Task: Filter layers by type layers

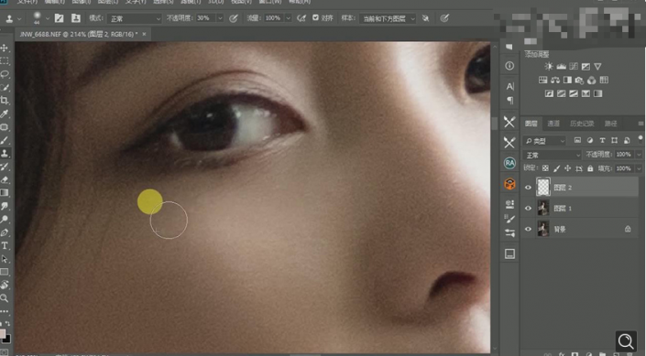Action: tap(602, 141)
